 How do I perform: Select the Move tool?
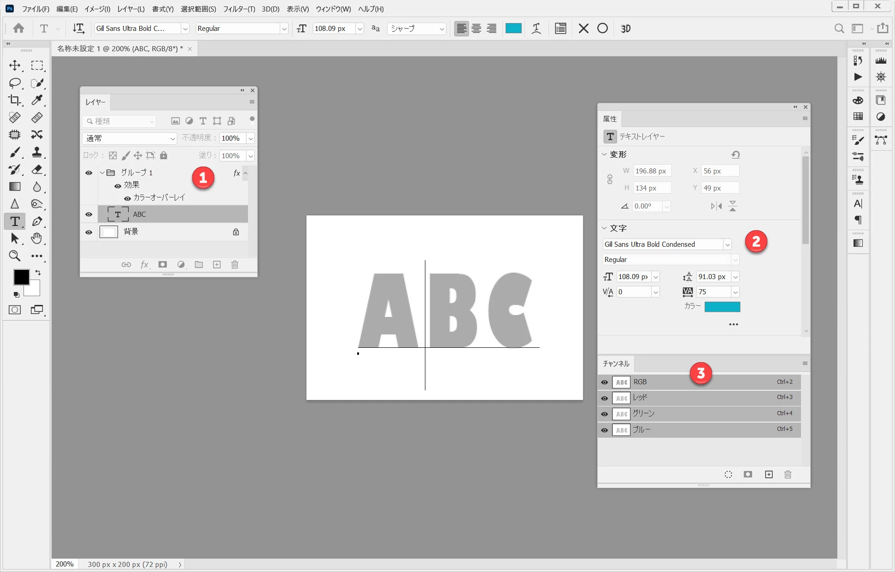coord(15,65)
